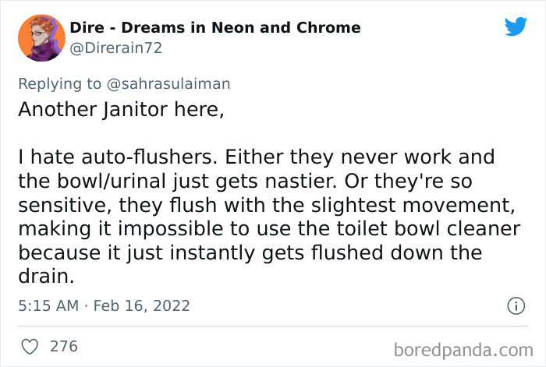This screenshot has width=546, height=367.
Task: Click the horizontal divider above the likes
Action: (273, 326)
